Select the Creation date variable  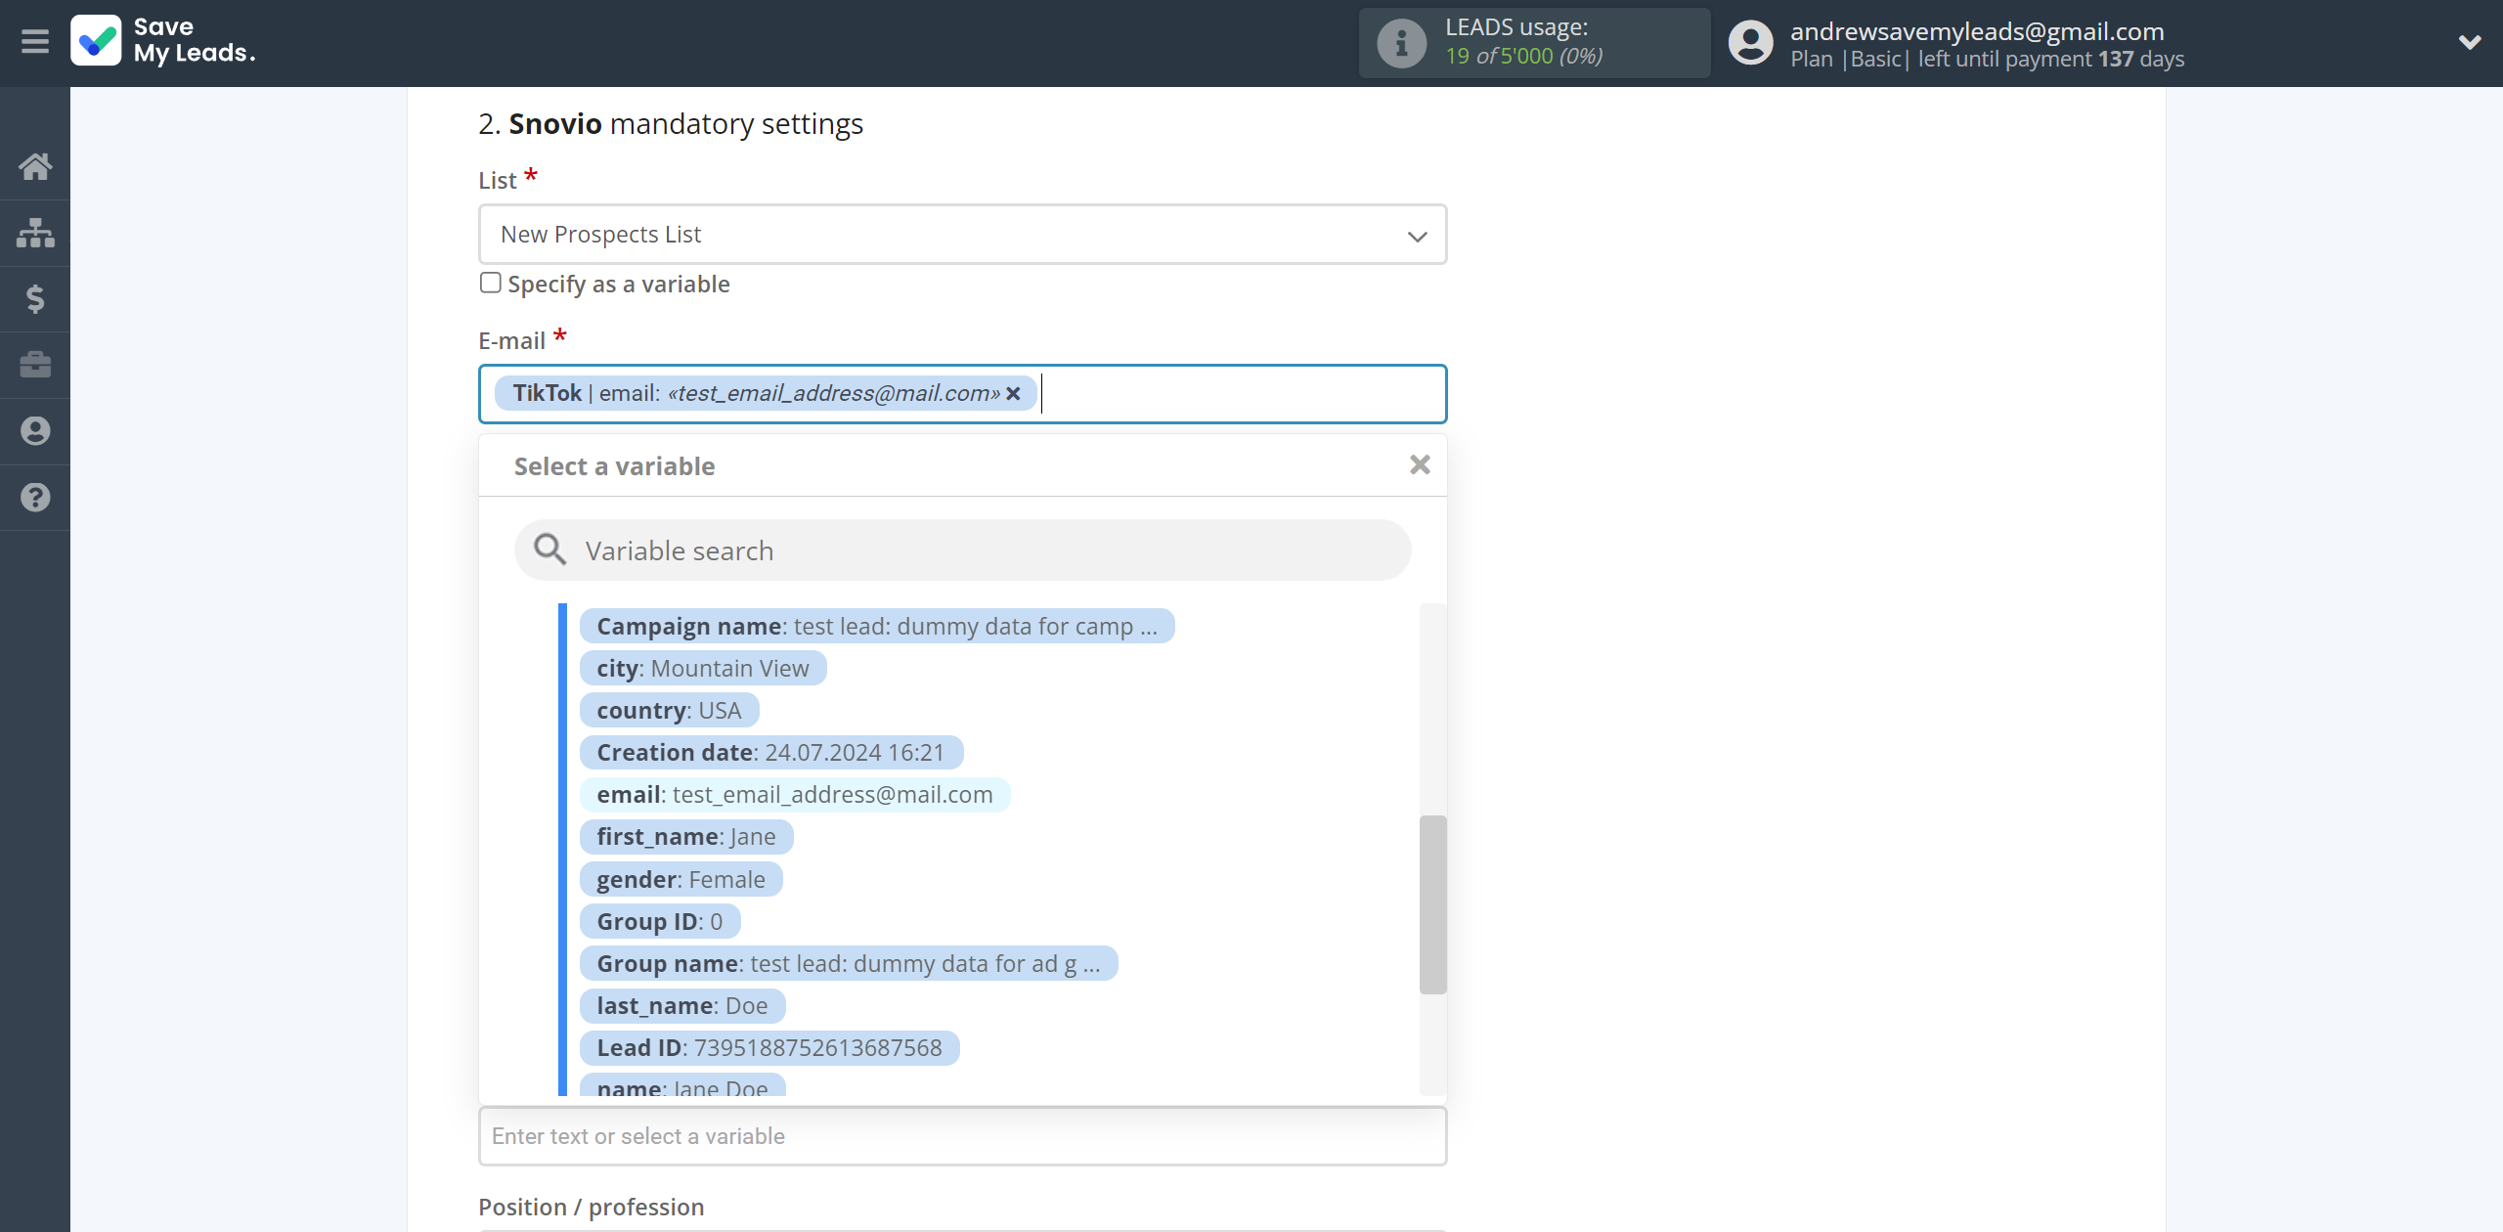(x=771, y=753)
